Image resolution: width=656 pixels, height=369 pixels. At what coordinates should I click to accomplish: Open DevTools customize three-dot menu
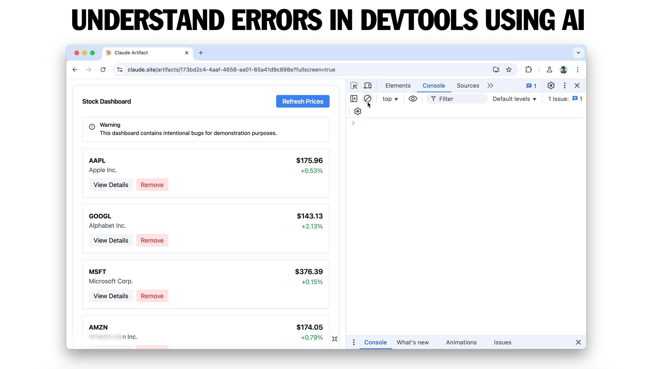(x=564, y=85)
